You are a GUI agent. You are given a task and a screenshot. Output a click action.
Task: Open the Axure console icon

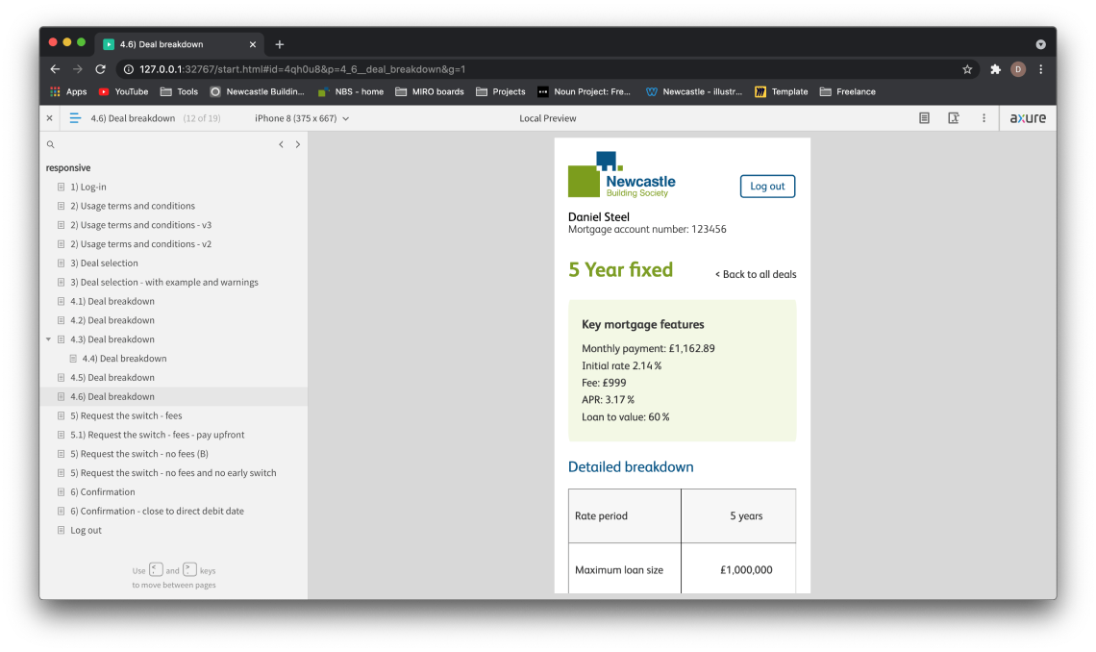pyautogui.click(x=954, y=118)
